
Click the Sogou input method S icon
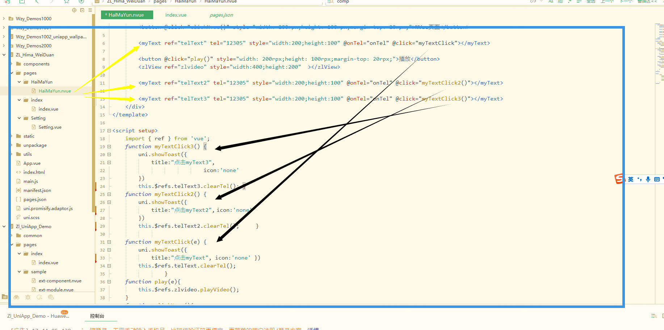click(x=619, y=179)
